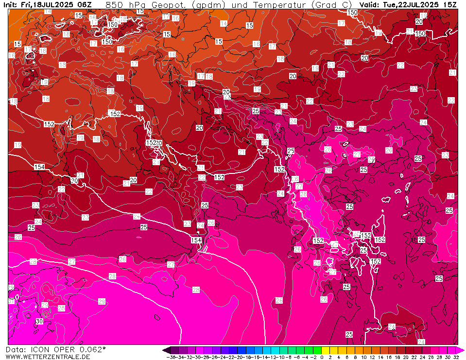Click the -38 legend scale label
The image size is (466, 360).
pyautogui.click(x=171, y=357)
